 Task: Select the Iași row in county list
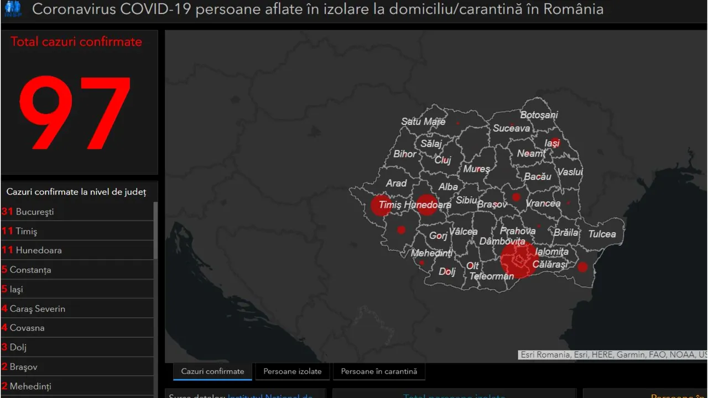(77, 289)
